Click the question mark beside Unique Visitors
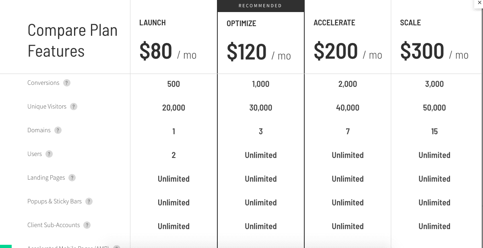 pyautogui.click(x=74, y=107)
